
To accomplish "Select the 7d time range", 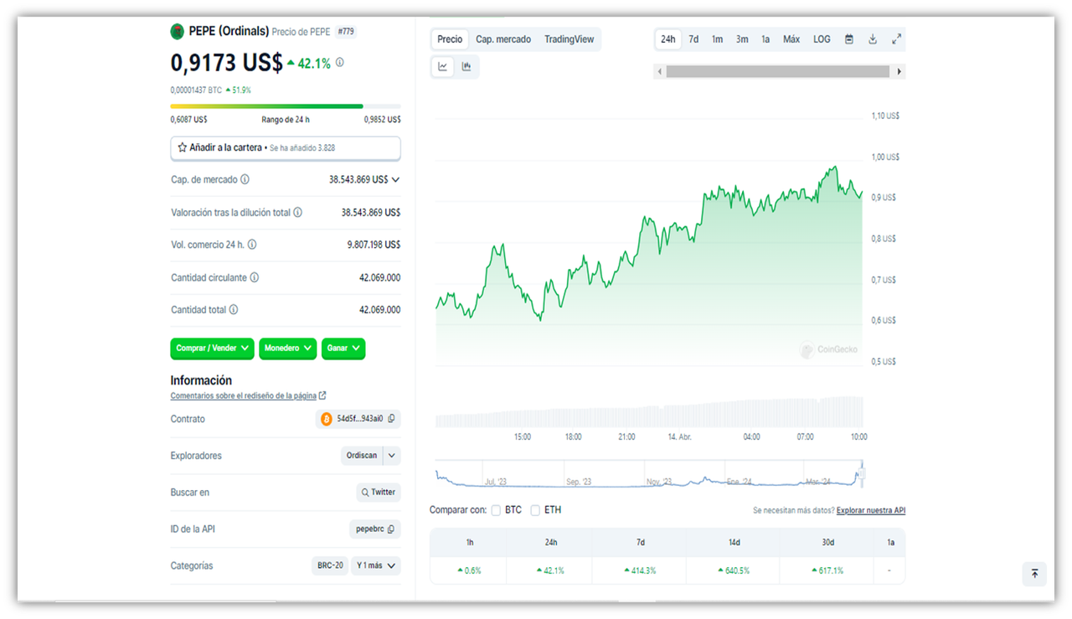I will (693, 39).
